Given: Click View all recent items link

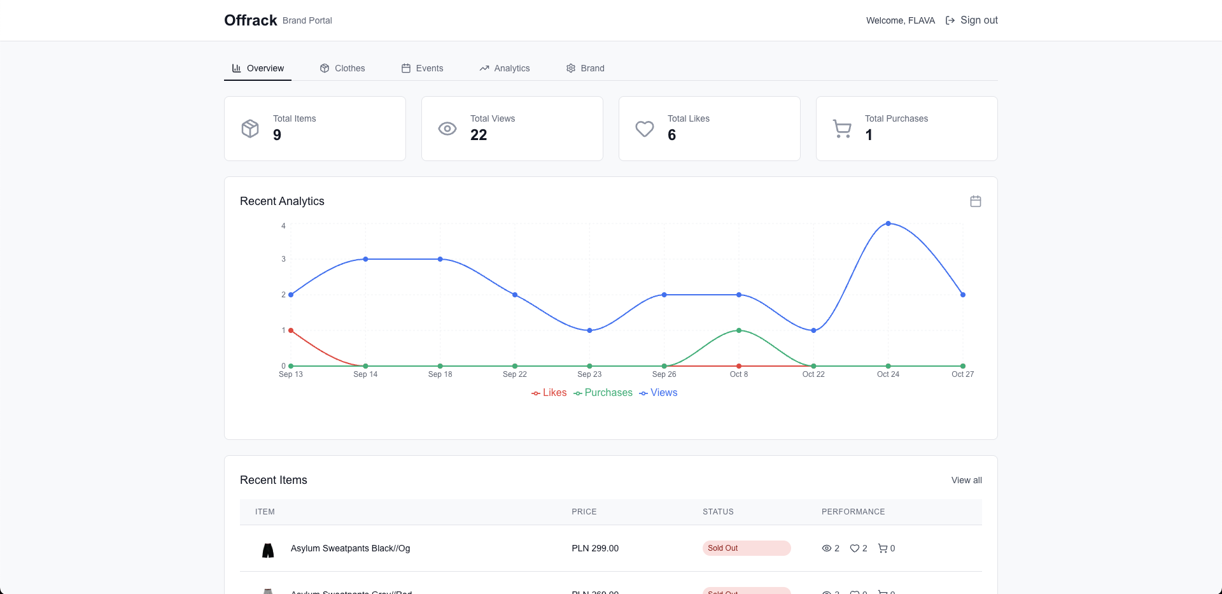Looking at the screenshot, I should (x=966, y=480).
